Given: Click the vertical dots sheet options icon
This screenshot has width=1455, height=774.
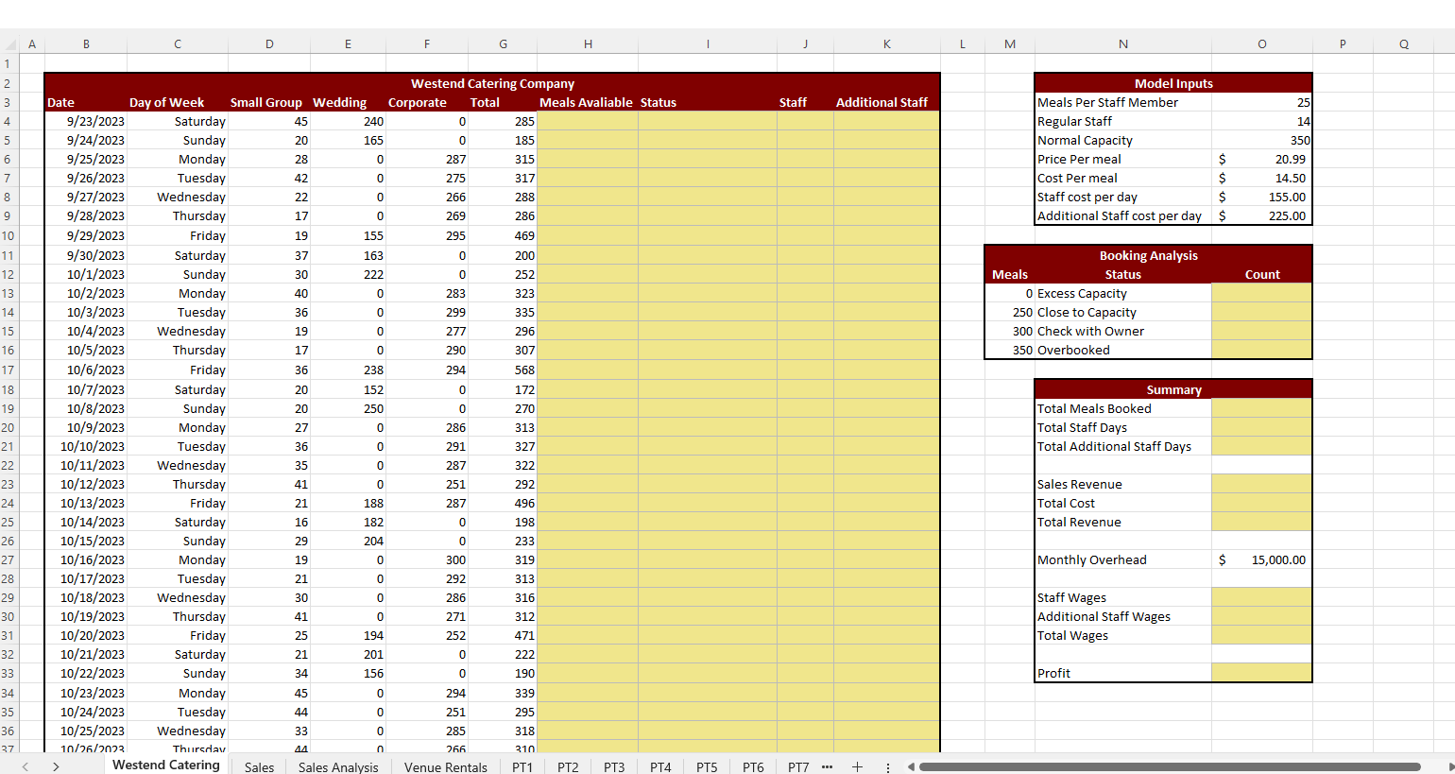Looking at the screenshot, I should [x=887, y=766].
